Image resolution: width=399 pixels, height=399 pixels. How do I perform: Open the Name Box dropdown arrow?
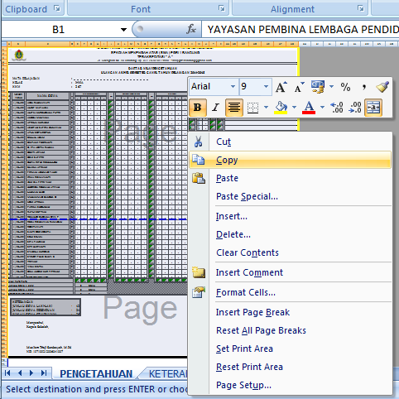[x=123, y=30]
